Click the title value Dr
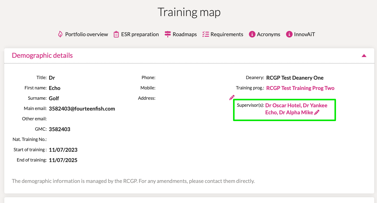The width and height of the screenshot is (377, 203). [x=52, y=78]
